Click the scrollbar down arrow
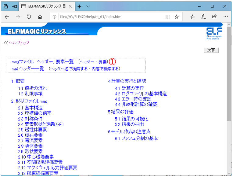233x177 pixels. point(229,173)
